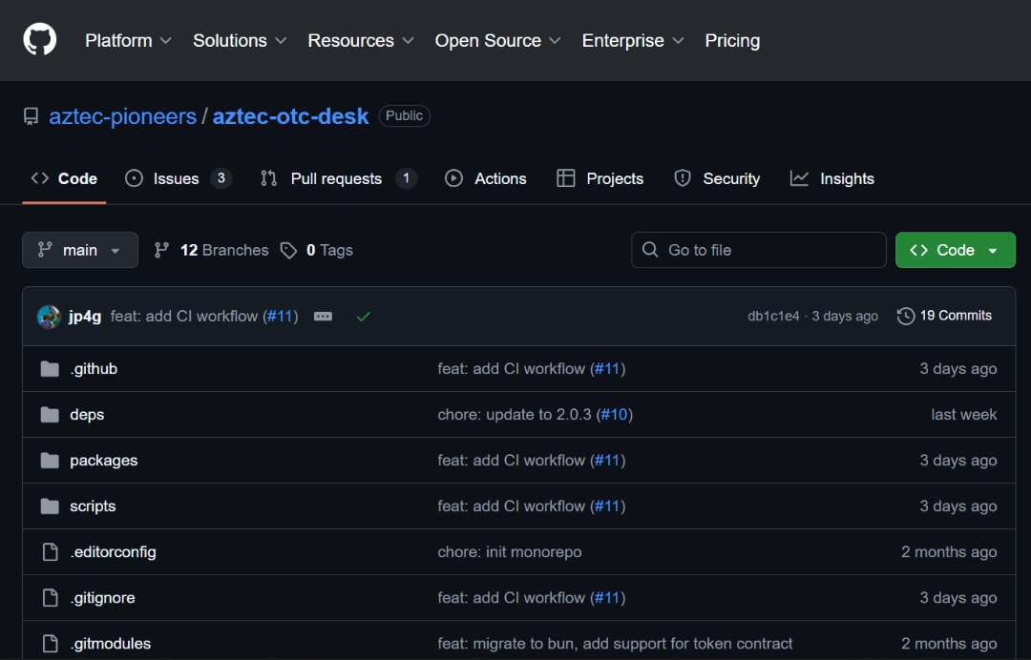Open #11 link in the scripts row
The width and height of the screenshot is (1031, 660).
pyautogui.click(x=607, y=507)
